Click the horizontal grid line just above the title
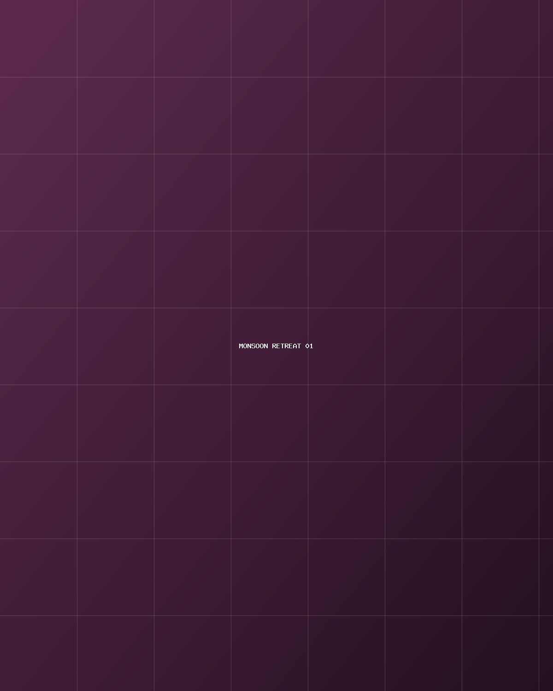 tap(276, 308)
